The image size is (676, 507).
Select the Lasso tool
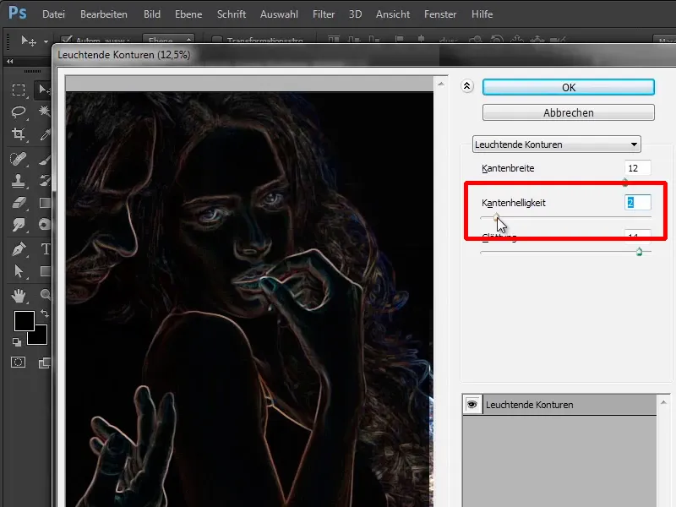point(18,112)
